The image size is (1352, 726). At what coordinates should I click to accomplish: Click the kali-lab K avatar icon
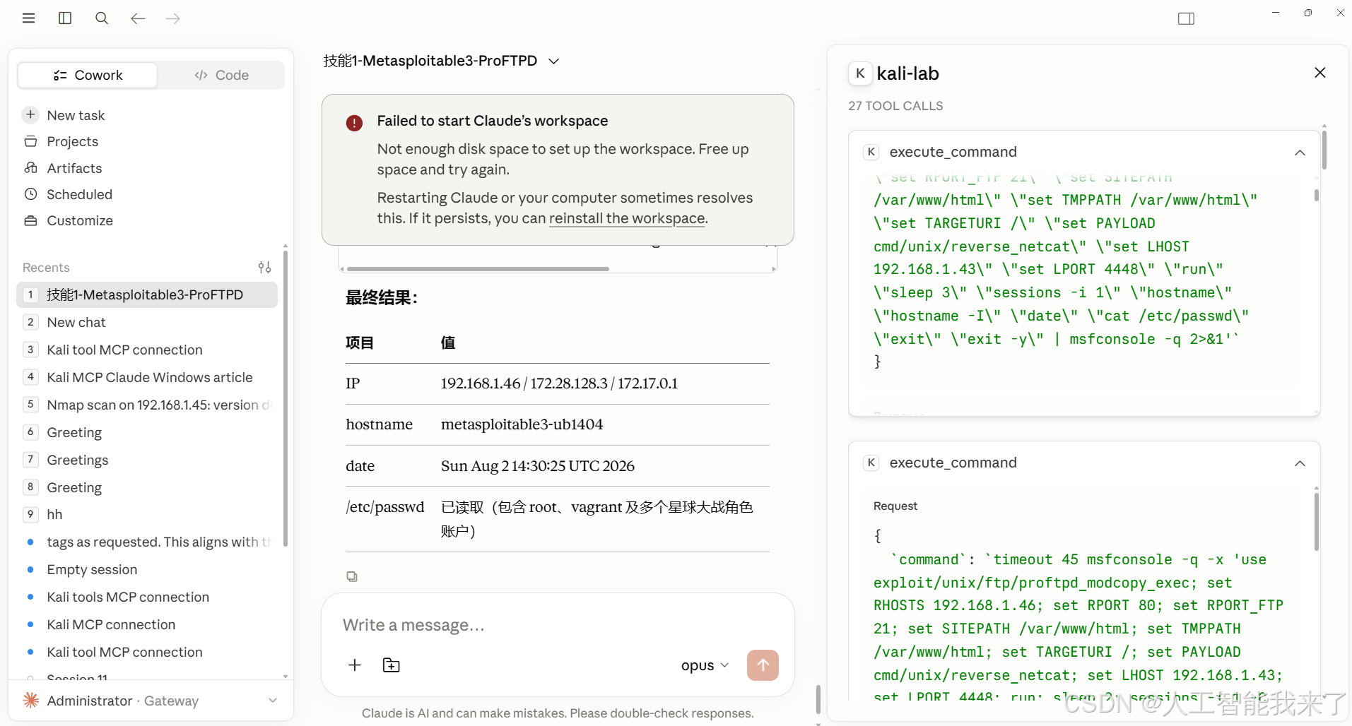[860, 73]
